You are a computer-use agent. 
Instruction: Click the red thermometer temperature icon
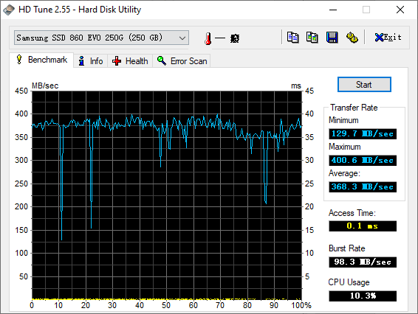click(208, 38)
